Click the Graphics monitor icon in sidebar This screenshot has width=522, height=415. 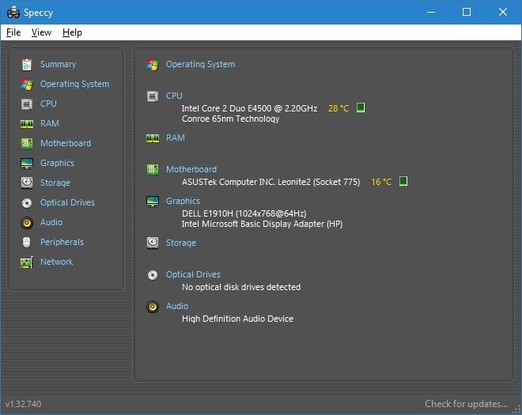click(x=27, y=164)
